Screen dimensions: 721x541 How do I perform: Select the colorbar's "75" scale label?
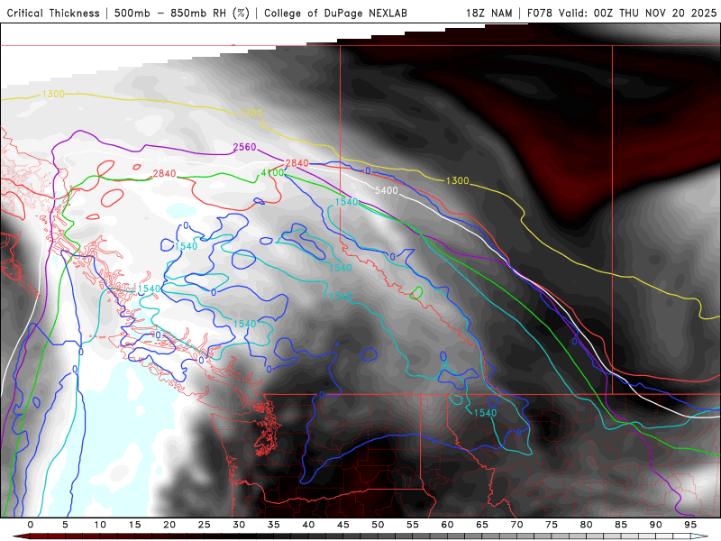[552, 525]
